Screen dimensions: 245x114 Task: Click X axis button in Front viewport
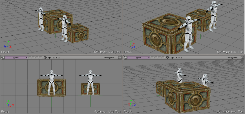pyautogui.click(x=54, y=58)
